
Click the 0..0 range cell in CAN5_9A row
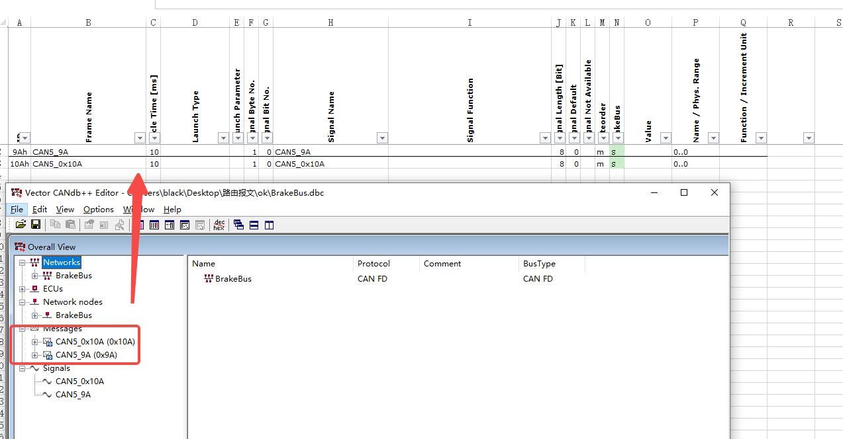(x=695, y=151)
